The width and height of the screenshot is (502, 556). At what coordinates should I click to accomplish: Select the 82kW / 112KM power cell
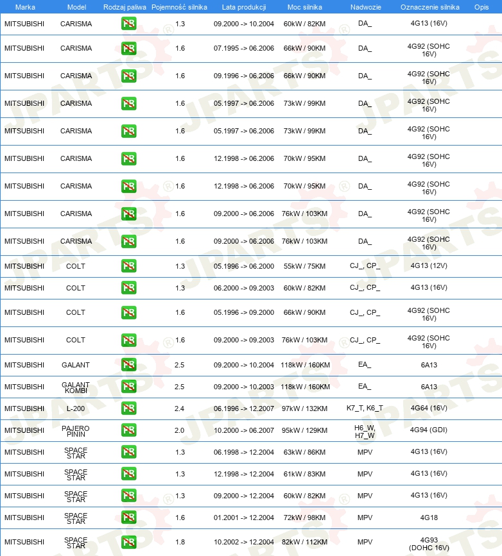(305, 542)
